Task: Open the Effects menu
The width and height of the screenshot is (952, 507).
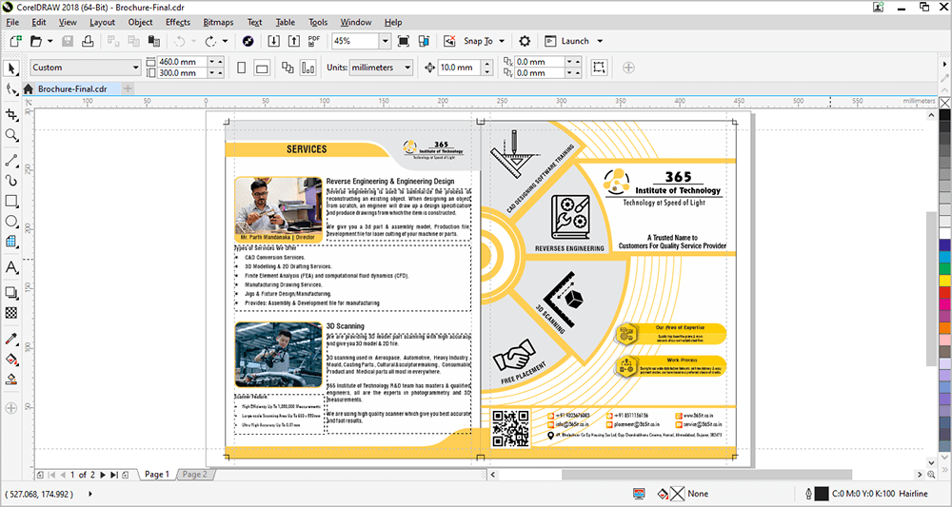Action: pyautogui.click(x=178, y=23)
